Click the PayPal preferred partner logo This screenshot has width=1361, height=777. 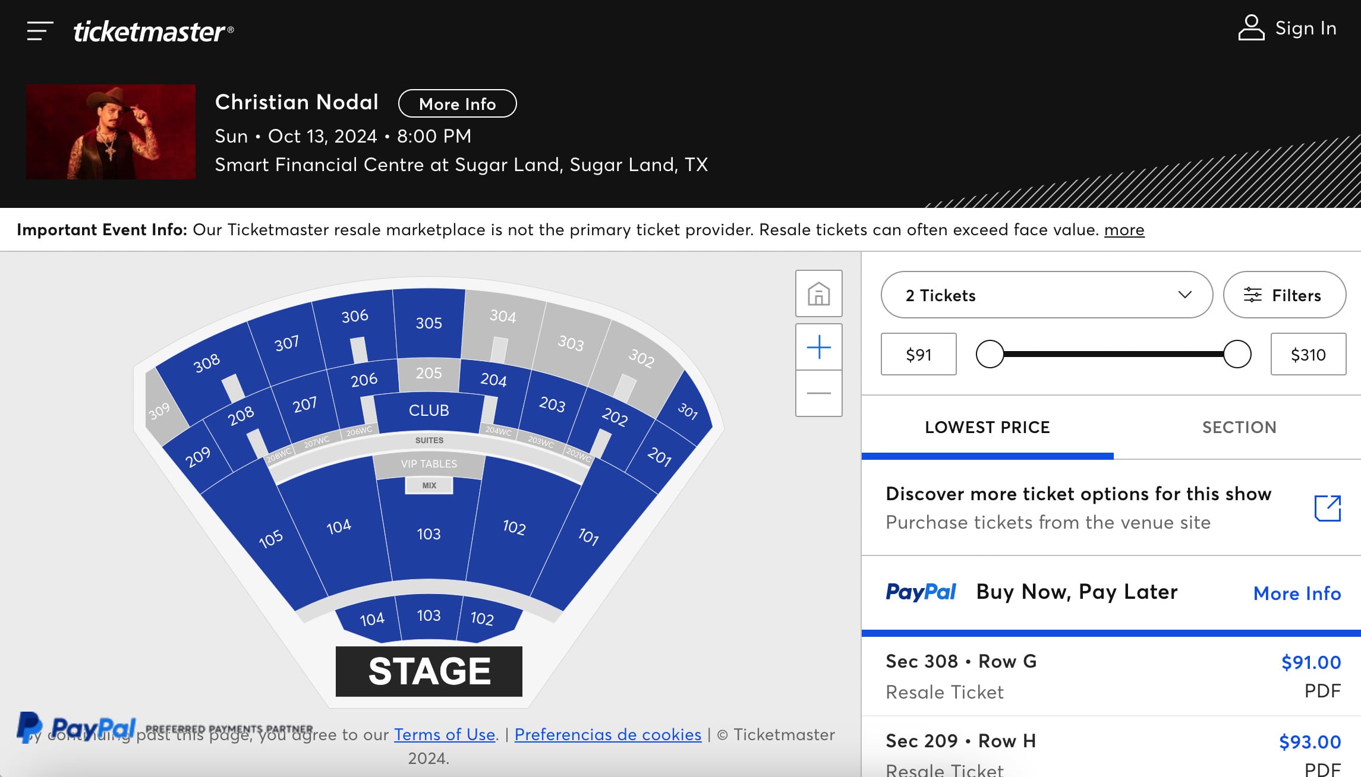click(77, 727)
